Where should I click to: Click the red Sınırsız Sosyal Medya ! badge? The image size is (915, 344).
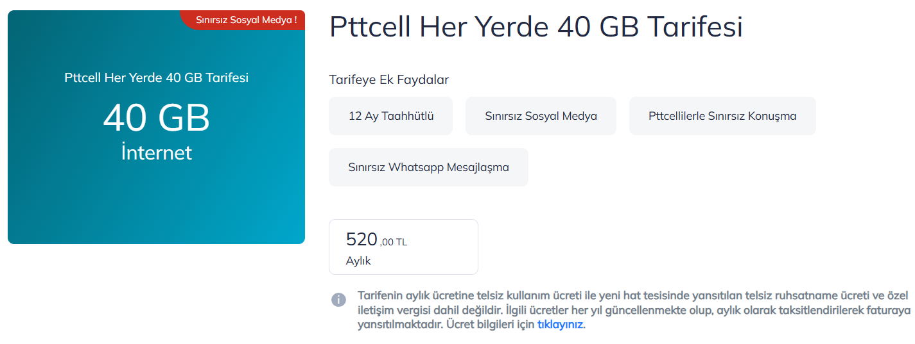click(x=246, y=20)
